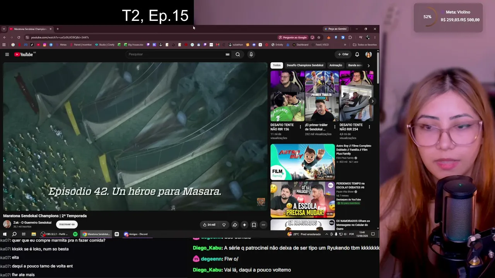Open the YouTube guide hamburger menu

pos(7,54)
